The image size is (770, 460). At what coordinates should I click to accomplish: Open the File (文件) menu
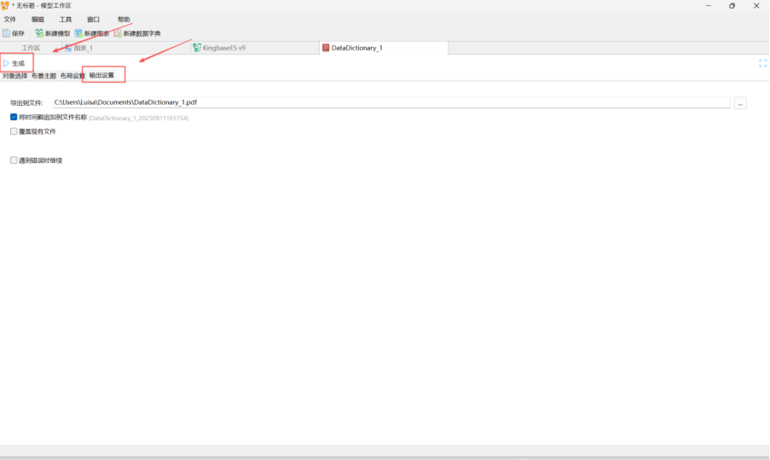tap(10, 19)
